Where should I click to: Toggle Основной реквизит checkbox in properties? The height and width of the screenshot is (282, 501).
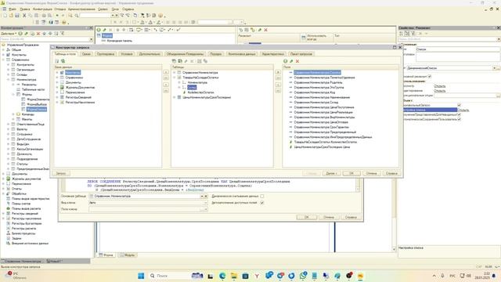[430, 77]
